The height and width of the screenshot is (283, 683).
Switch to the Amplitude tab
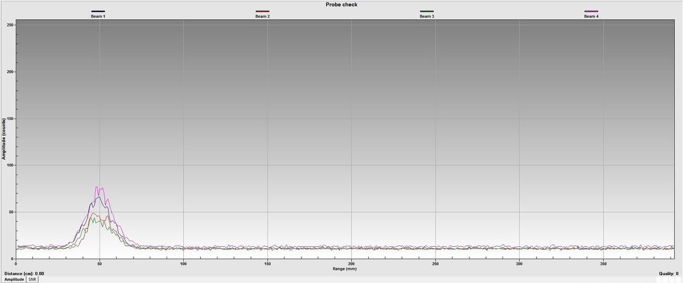tap(13, 279)
